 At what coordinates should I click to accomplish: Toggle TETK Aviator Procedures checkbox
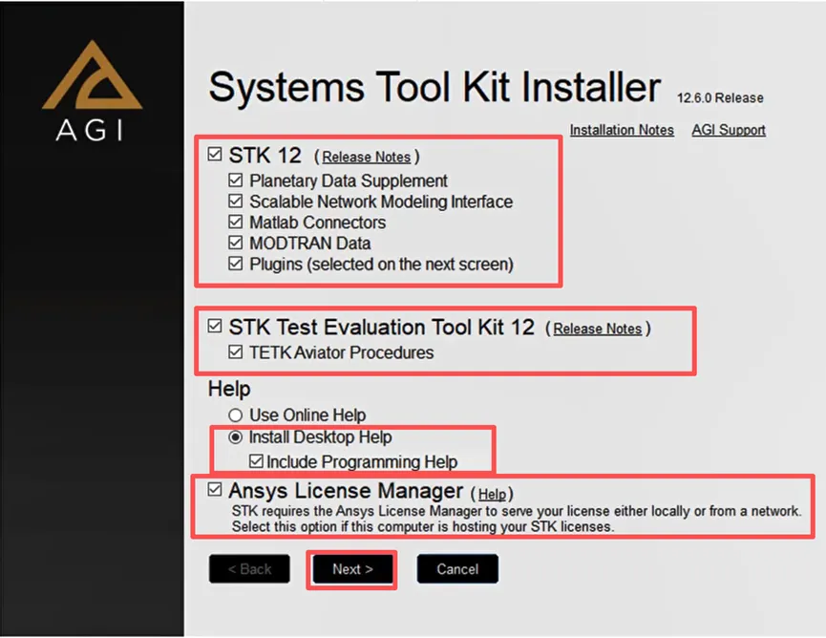pos(236,351)
